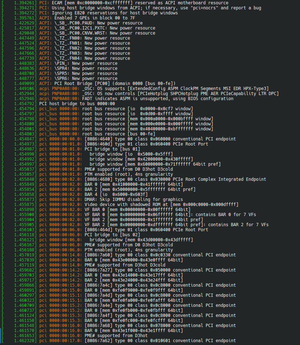Click on \_SB_.PC00.I2C1.PXTC power resource line
Image resolution: width=300 pixels, height=345 pixels.
click(x=97, y=28)
